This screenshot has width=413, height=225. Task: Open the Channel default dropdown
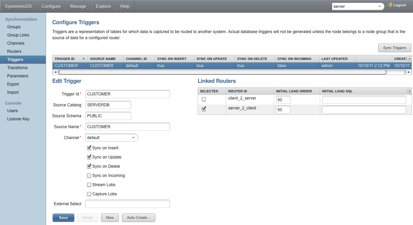pos(112,138)
